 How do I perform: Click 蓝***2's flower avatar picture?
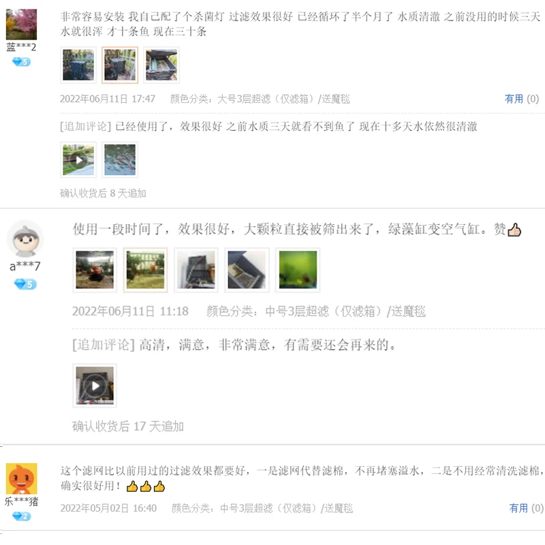click(x=21, y=25)
